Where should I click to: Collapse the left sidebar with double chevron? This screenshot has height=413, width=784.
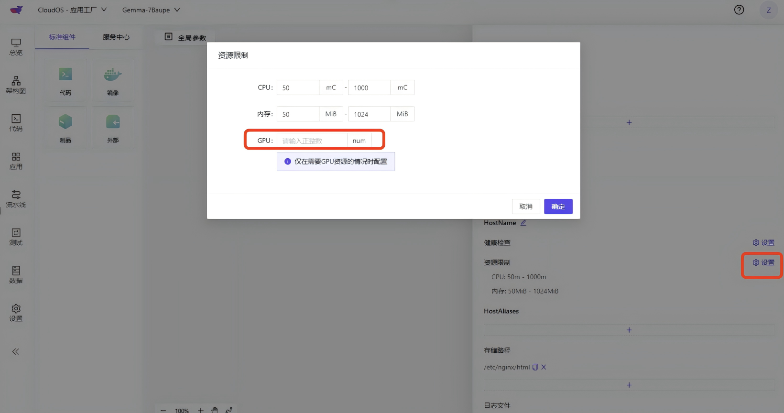16,352
